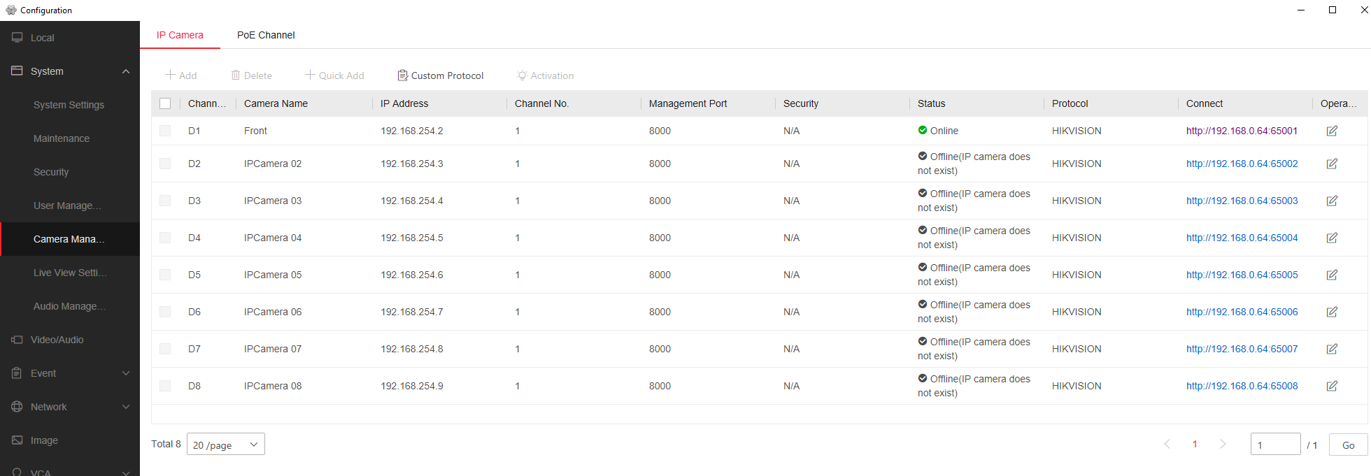Viewport: 1371px width, 476px height.
Task: Click the edit icon for IPCamera 06
Action: (x=1332, y=312)
